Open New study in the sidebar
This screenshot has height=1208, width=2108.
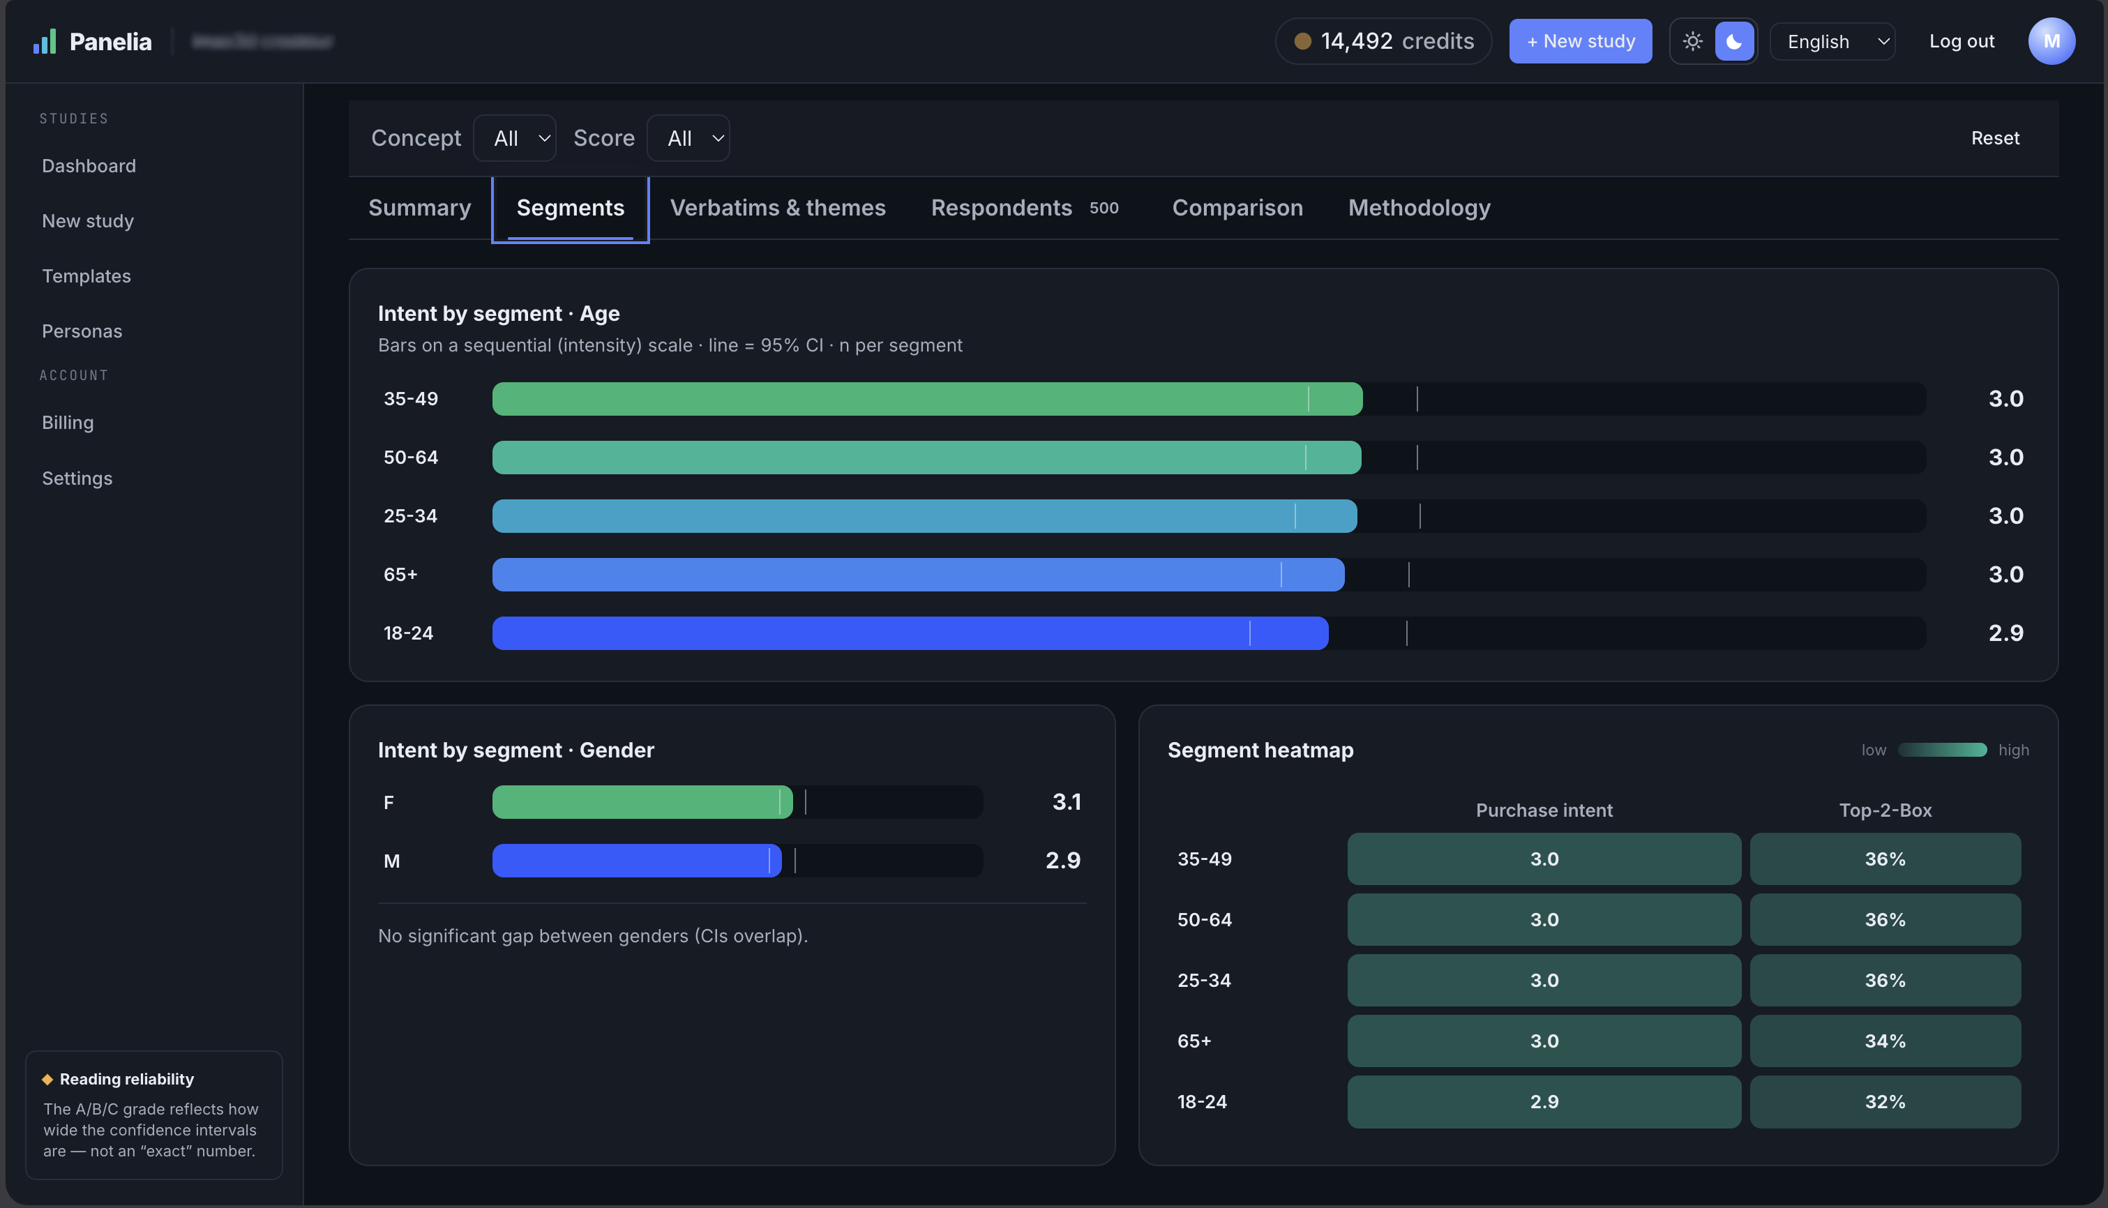click(88, 220)
